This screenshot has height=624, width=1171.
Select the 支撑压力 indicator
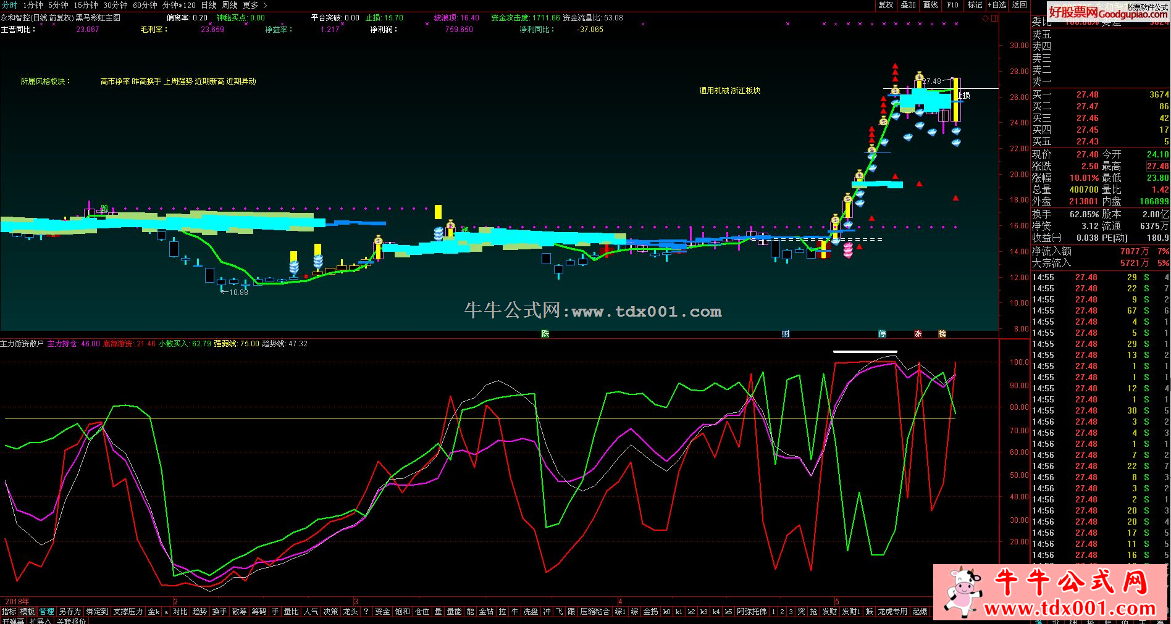tap(128, 612)
